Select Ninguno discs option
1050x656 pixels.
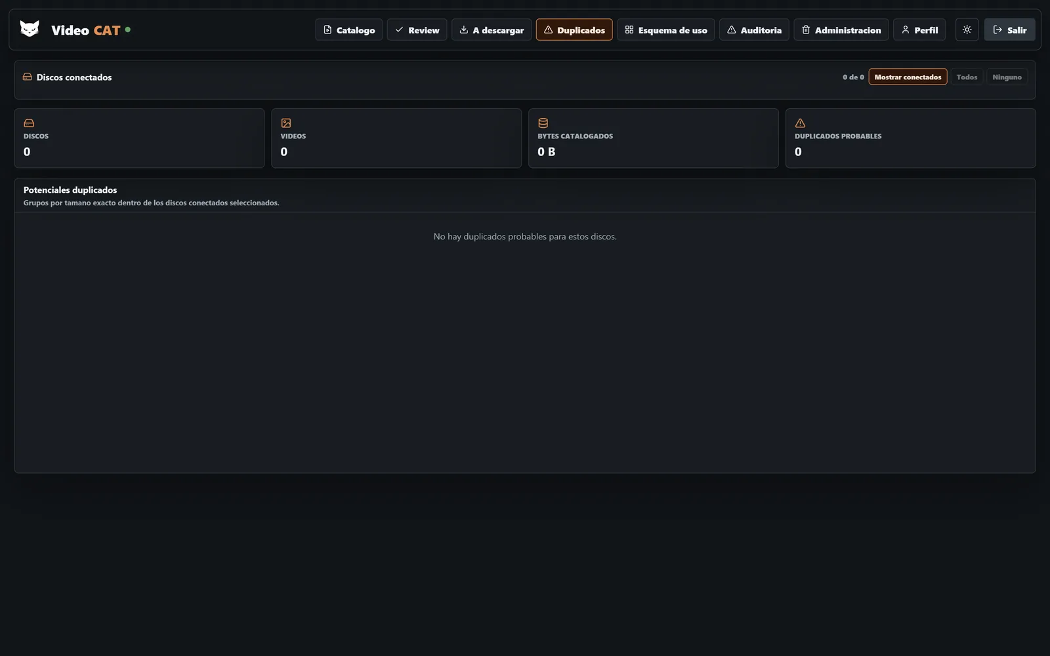coord(1007,77)
